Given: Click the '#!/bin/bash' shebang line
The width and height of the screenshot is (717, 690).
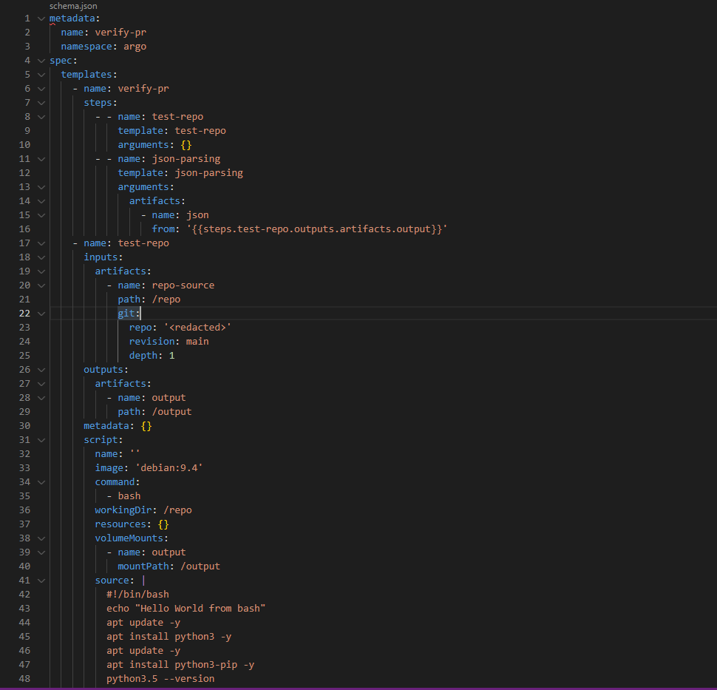Looking at the screenshot, I should [137, 595].
